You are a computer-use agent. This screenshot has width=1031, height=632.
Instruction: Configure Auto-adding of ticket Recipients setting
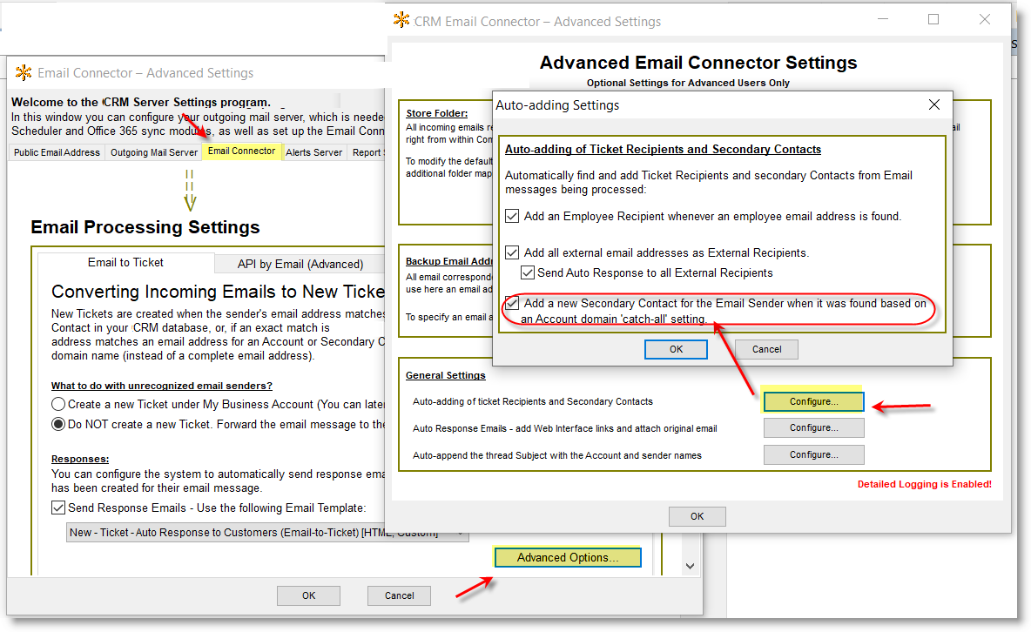tap(813, 401)
